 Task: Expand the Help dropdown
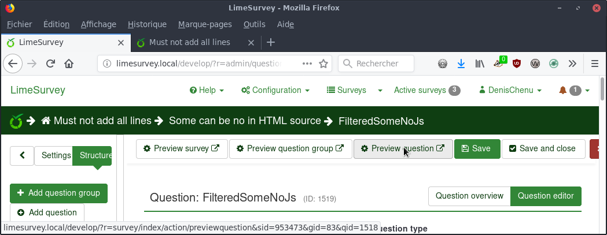tap(207, 91)
